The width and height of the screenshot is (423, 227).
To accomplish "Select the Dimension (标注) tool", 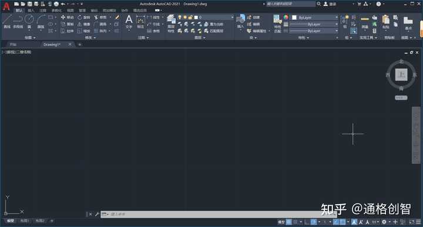I will 140,22.
